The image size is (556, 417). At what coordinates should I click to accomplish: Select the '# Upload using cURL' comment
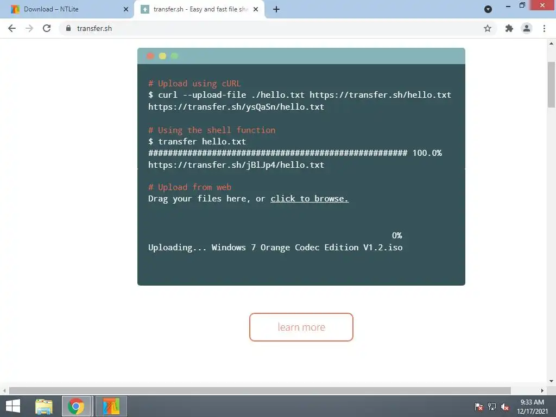pyautogui.click(x=194, y=84)
